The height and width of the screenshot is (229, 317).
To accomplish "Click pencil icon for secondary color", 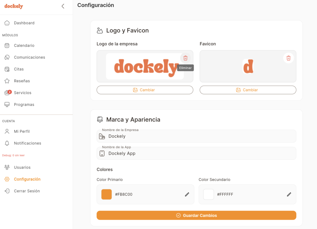I will [289, 194].
